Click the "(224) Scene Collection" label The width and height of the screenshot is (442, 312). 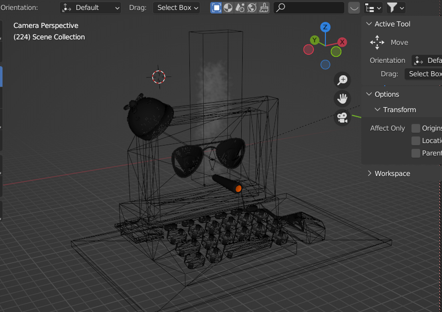click(x=49, y=37)
